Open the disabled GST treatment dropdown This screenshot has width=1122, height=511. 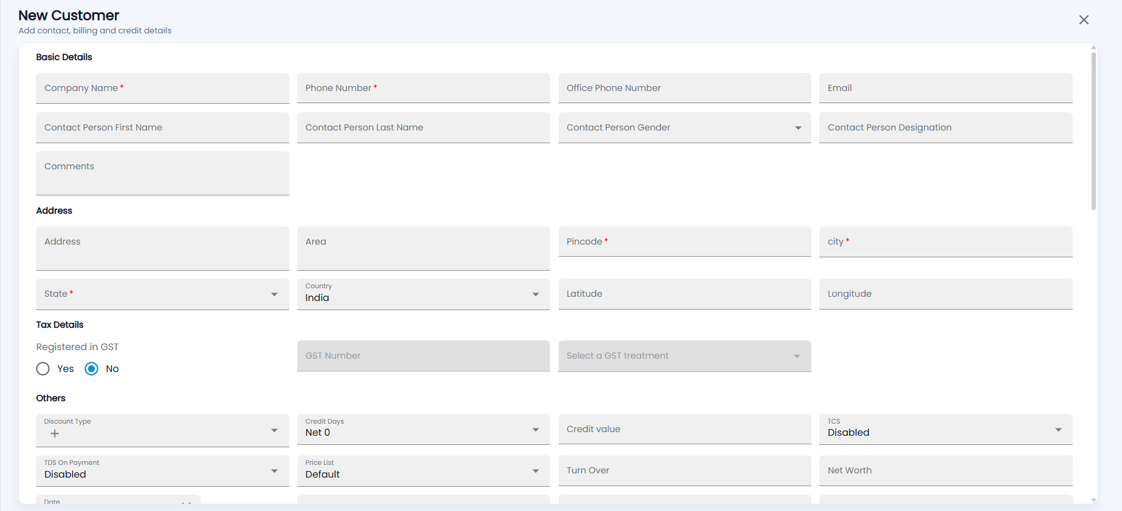(x=684, y=356)
